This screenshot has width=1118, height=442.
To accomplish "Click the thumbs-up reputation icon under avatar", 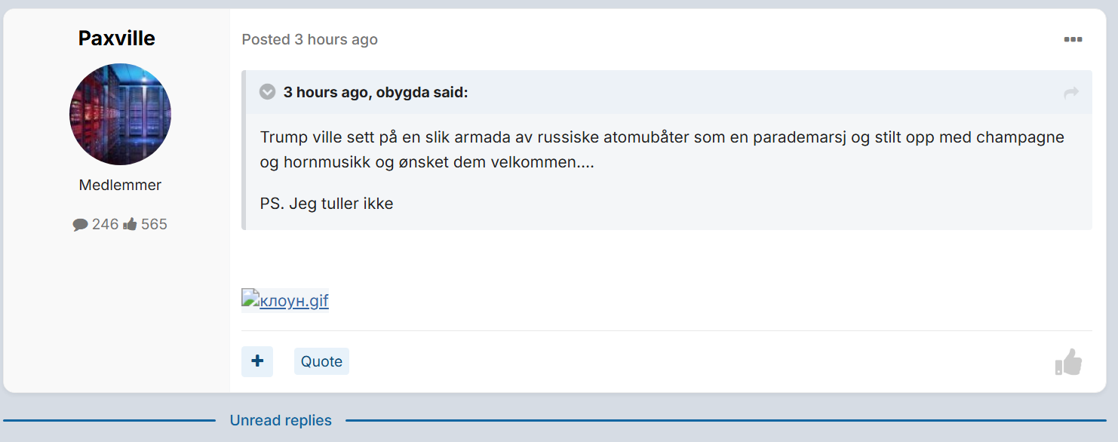I will (x=130, y=224).
